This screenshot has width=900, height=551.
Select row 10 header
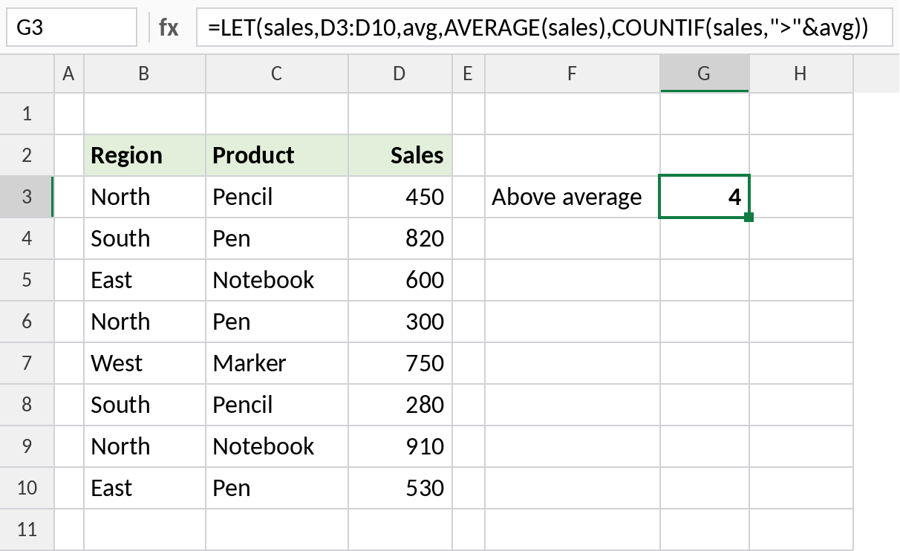(x=27, y=488)
